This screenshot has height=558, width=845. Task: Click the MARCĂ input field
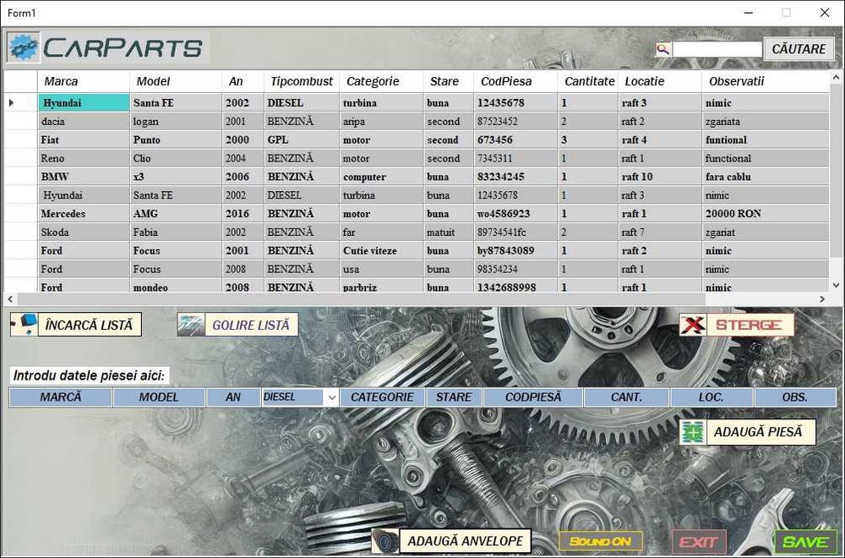(x=60, y=397)
